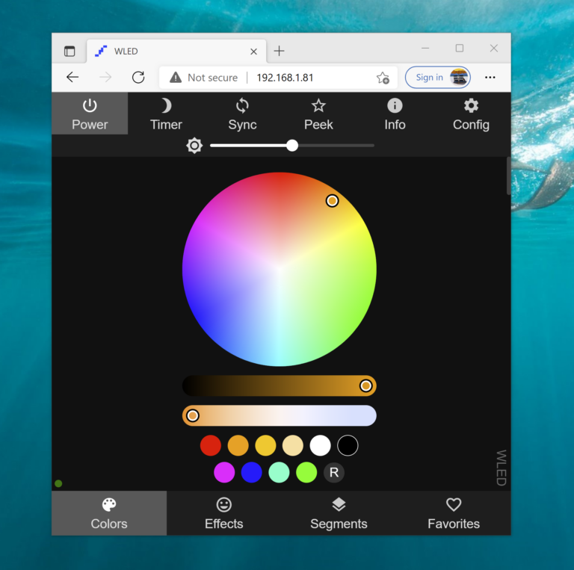Select the Colors tab
The height and width of the screenshot is (570, 574).
pyautogui.click(x=109, y=513)
